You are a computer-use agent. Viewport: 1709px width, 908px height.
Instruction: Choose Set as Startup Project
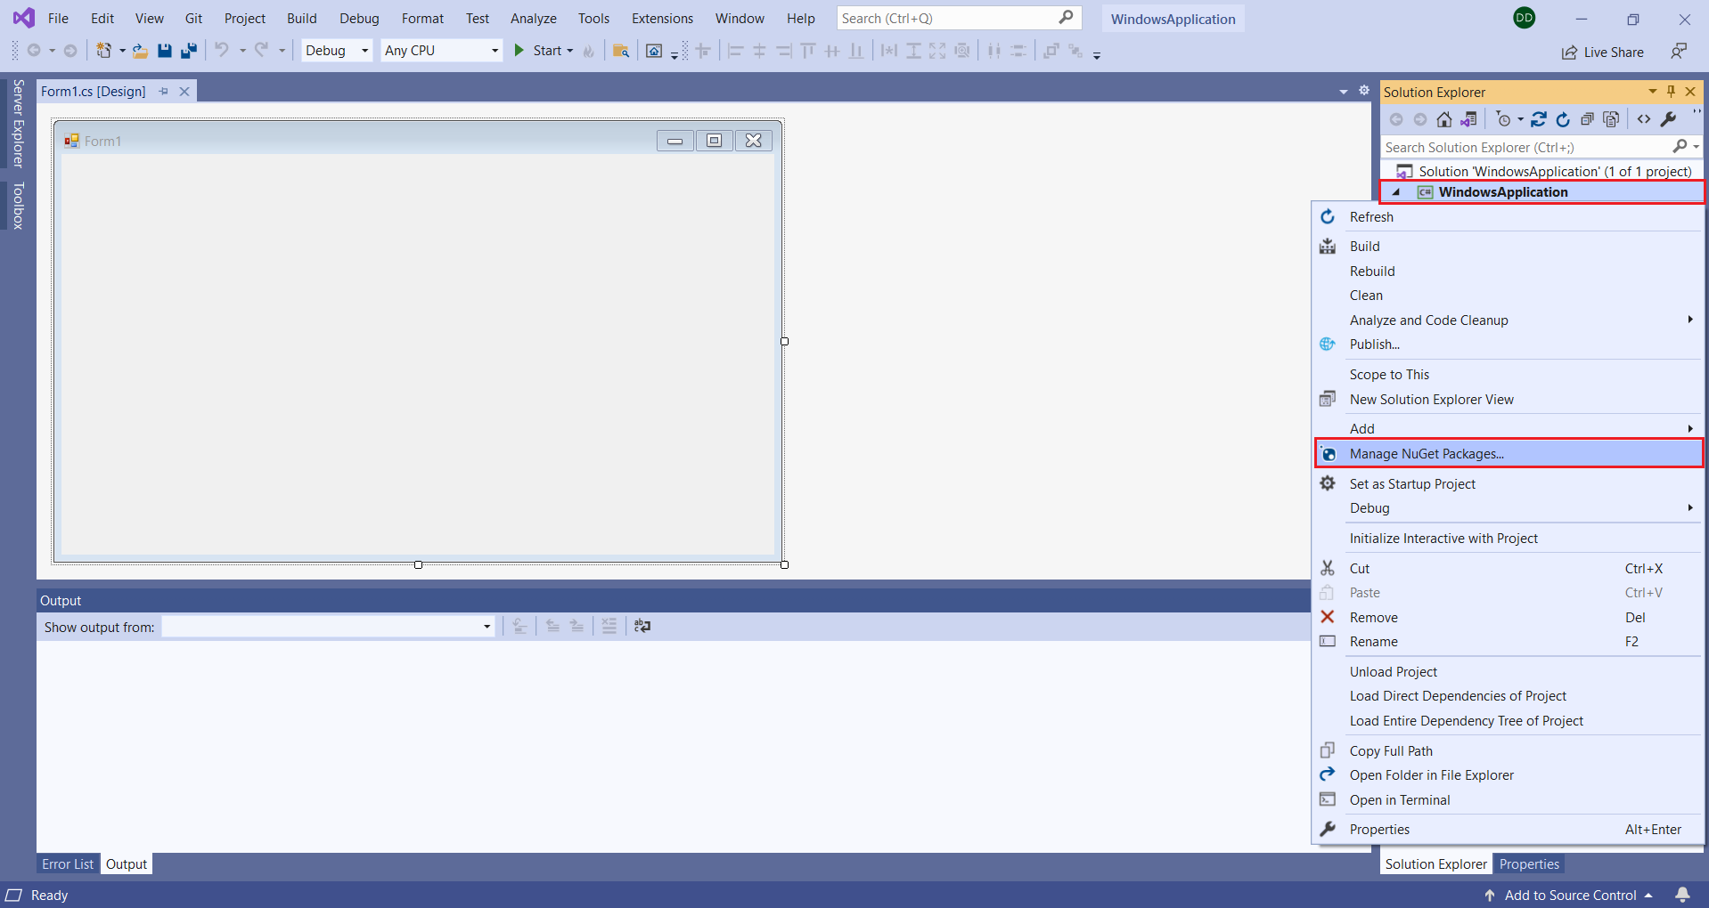(x=1508, y=484)
